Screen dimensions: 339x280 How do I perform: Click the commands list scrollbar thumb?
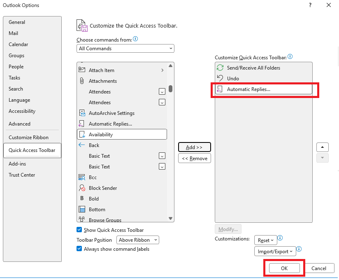(171, 89)
